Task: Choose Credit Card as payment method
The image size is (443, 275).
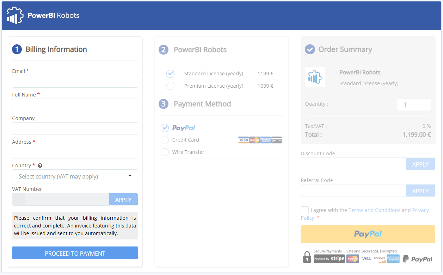Action: tap(165, 140)
